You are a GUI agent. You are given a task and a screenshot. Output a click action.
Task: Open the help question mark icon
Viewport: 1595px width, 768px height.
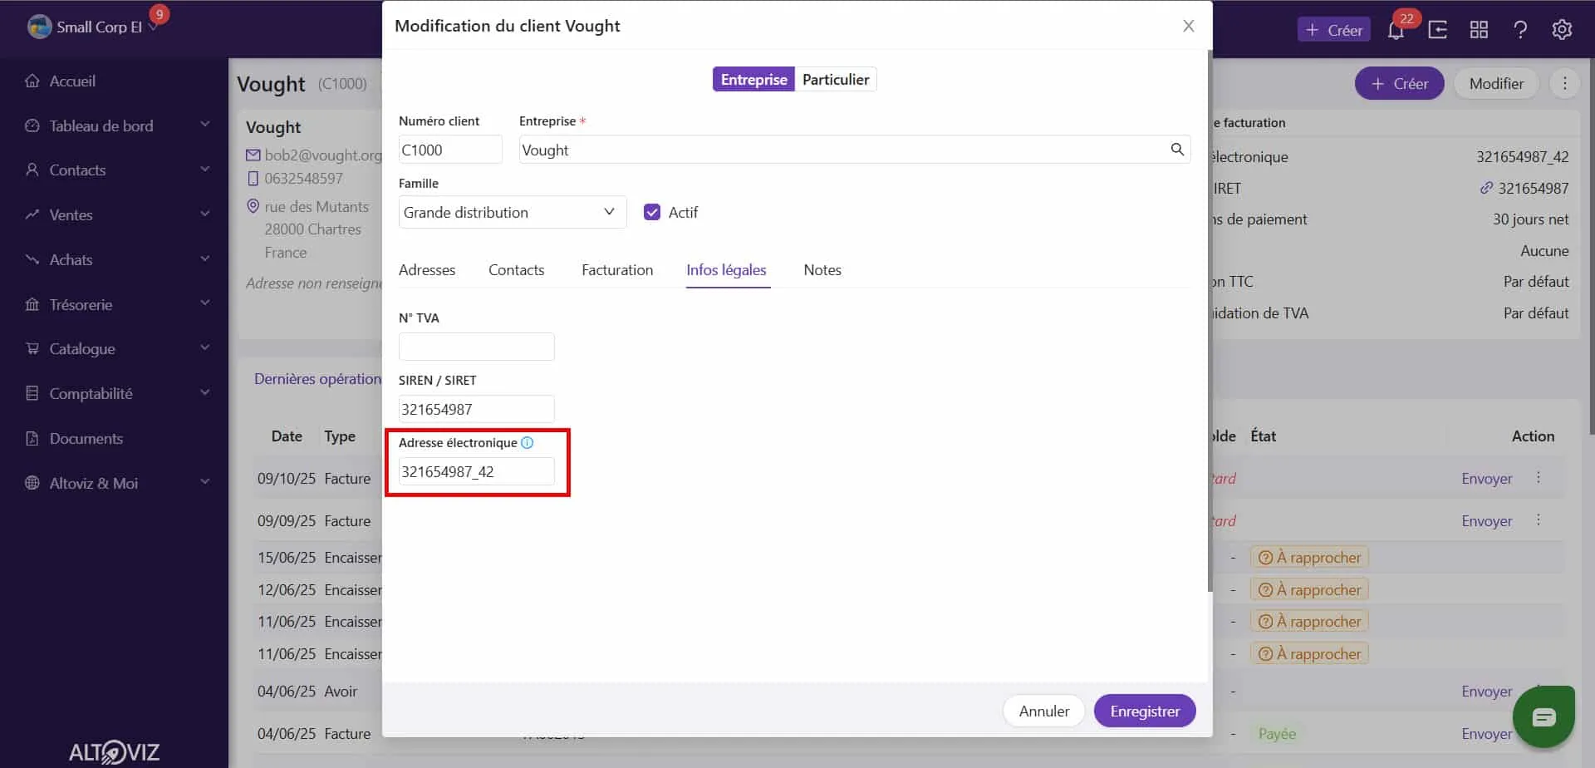[x=1520, y=30]
